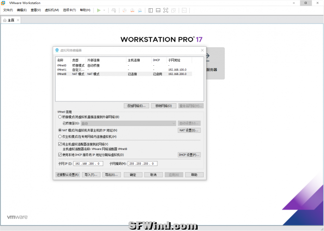Click the Unity mode toolbar icon
Viewport: 324px width, 231px height.
[174, 10]
